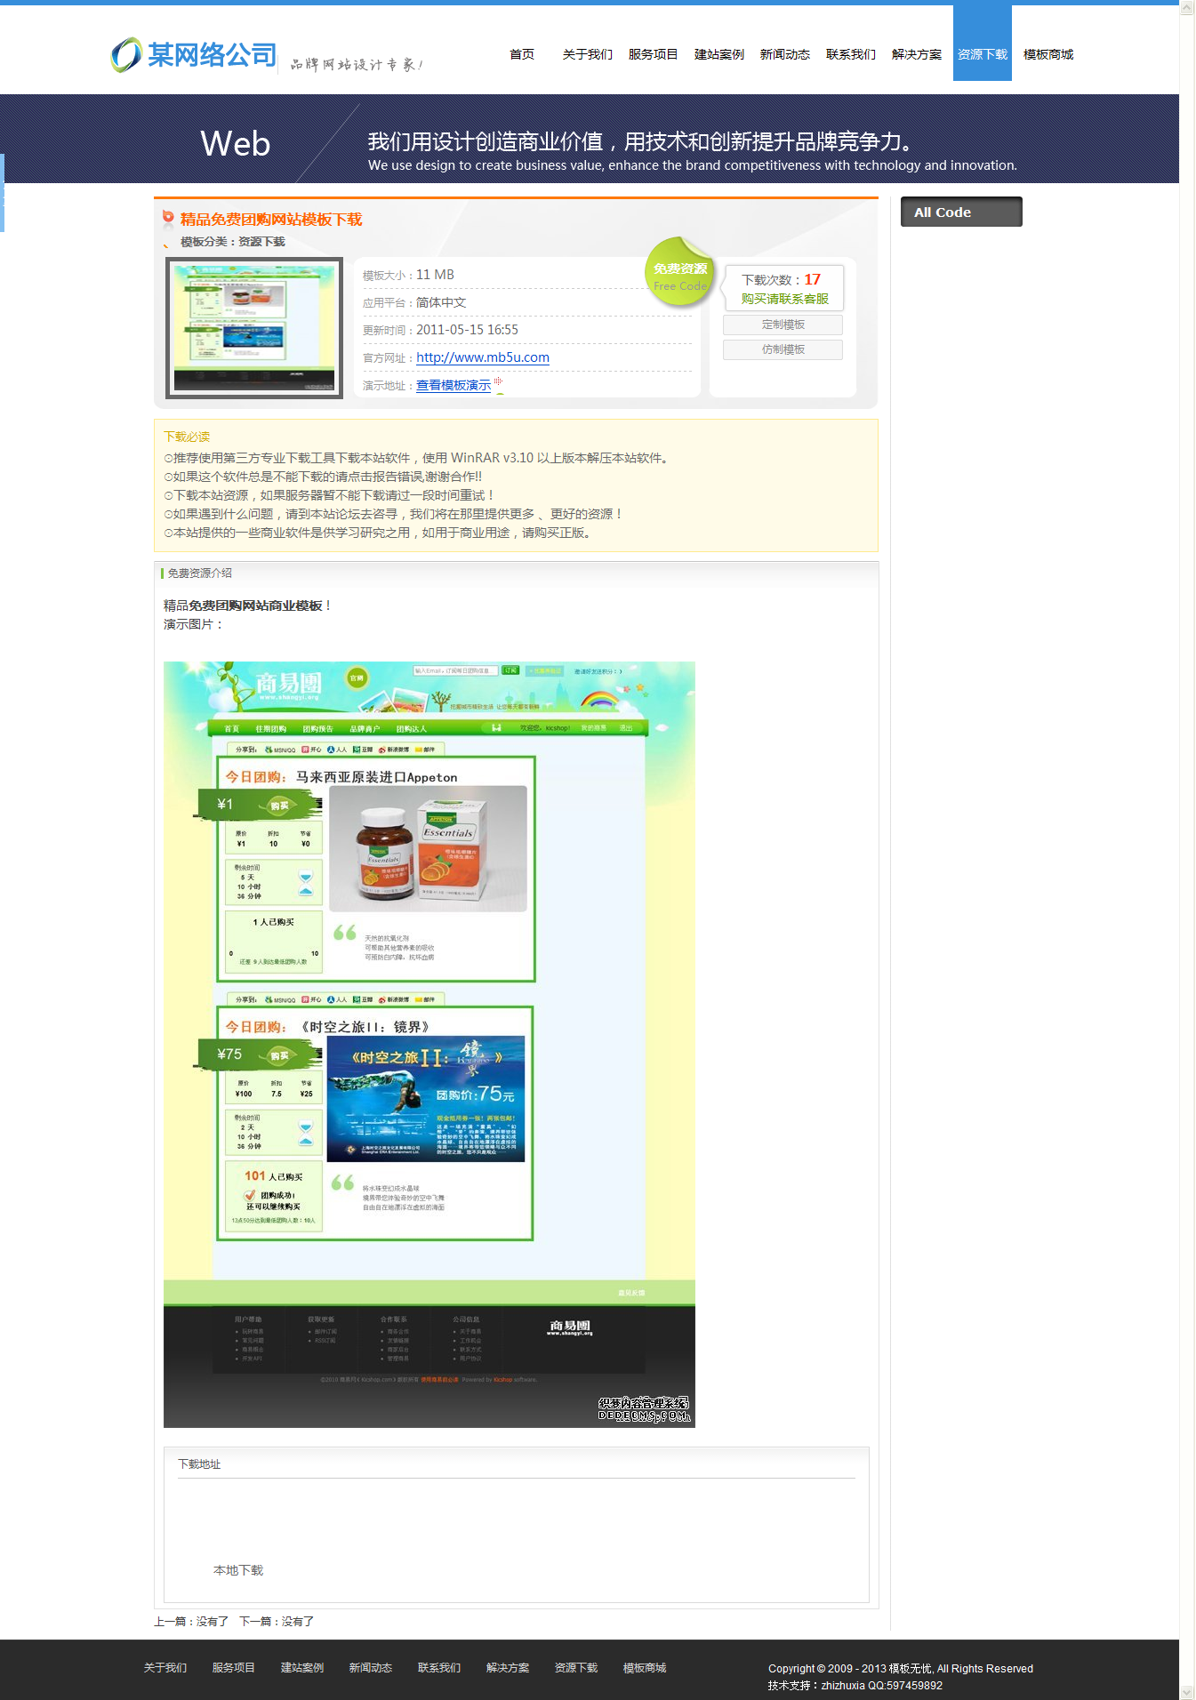Go to 首页 in the top menu
The width and height of the screenshot is (1196, 1700).
click(522, 54)
